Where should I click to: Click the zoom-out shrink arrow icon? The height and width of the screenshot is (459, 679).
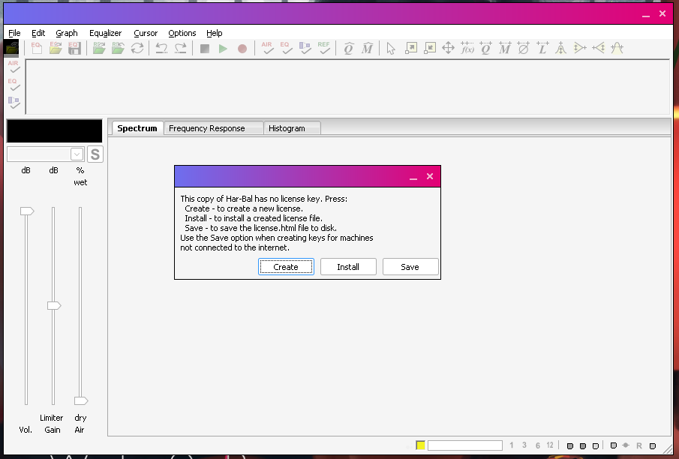[430, 48]
